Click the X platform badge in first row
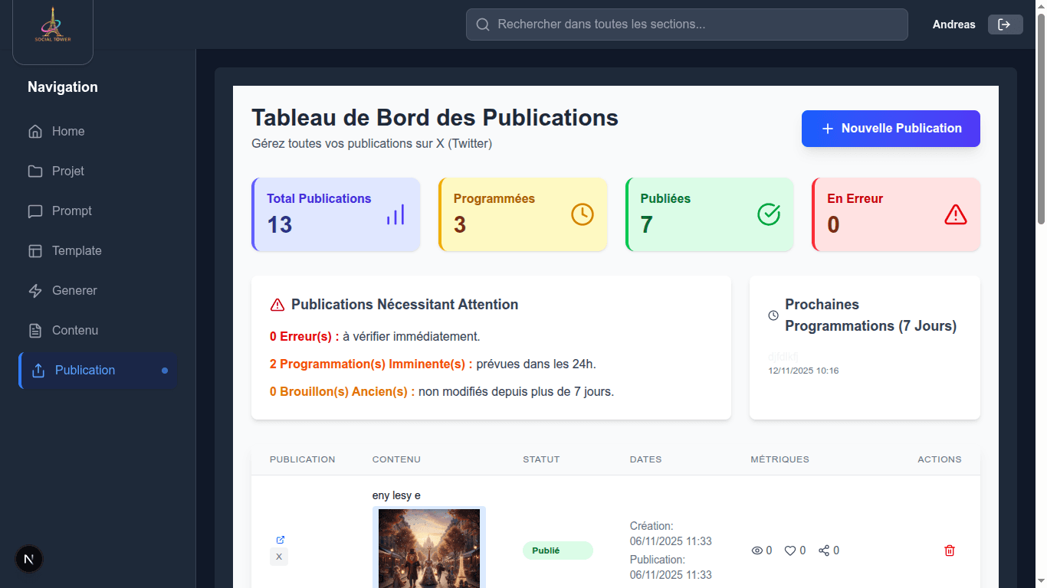Viewport: 1047px width, 588px height. point(279,557)
